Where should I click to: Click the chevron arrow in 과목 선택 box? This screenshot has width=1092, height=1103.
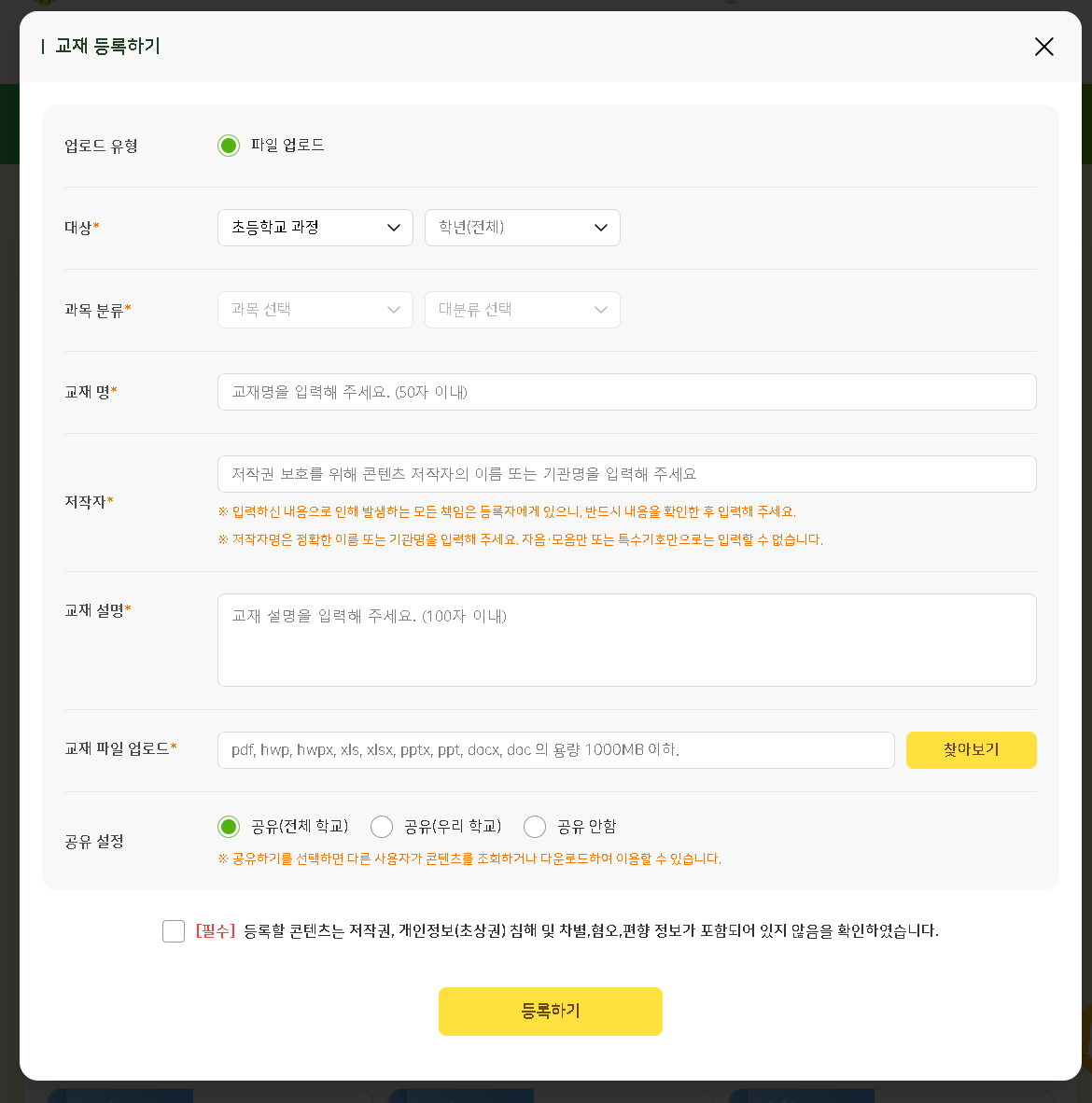click(x=394, y=310)
